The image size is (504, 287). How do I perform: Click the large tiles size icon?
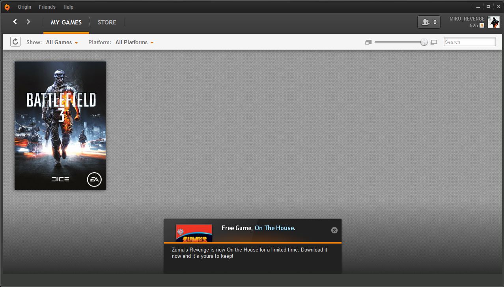[x=434, y=42]
